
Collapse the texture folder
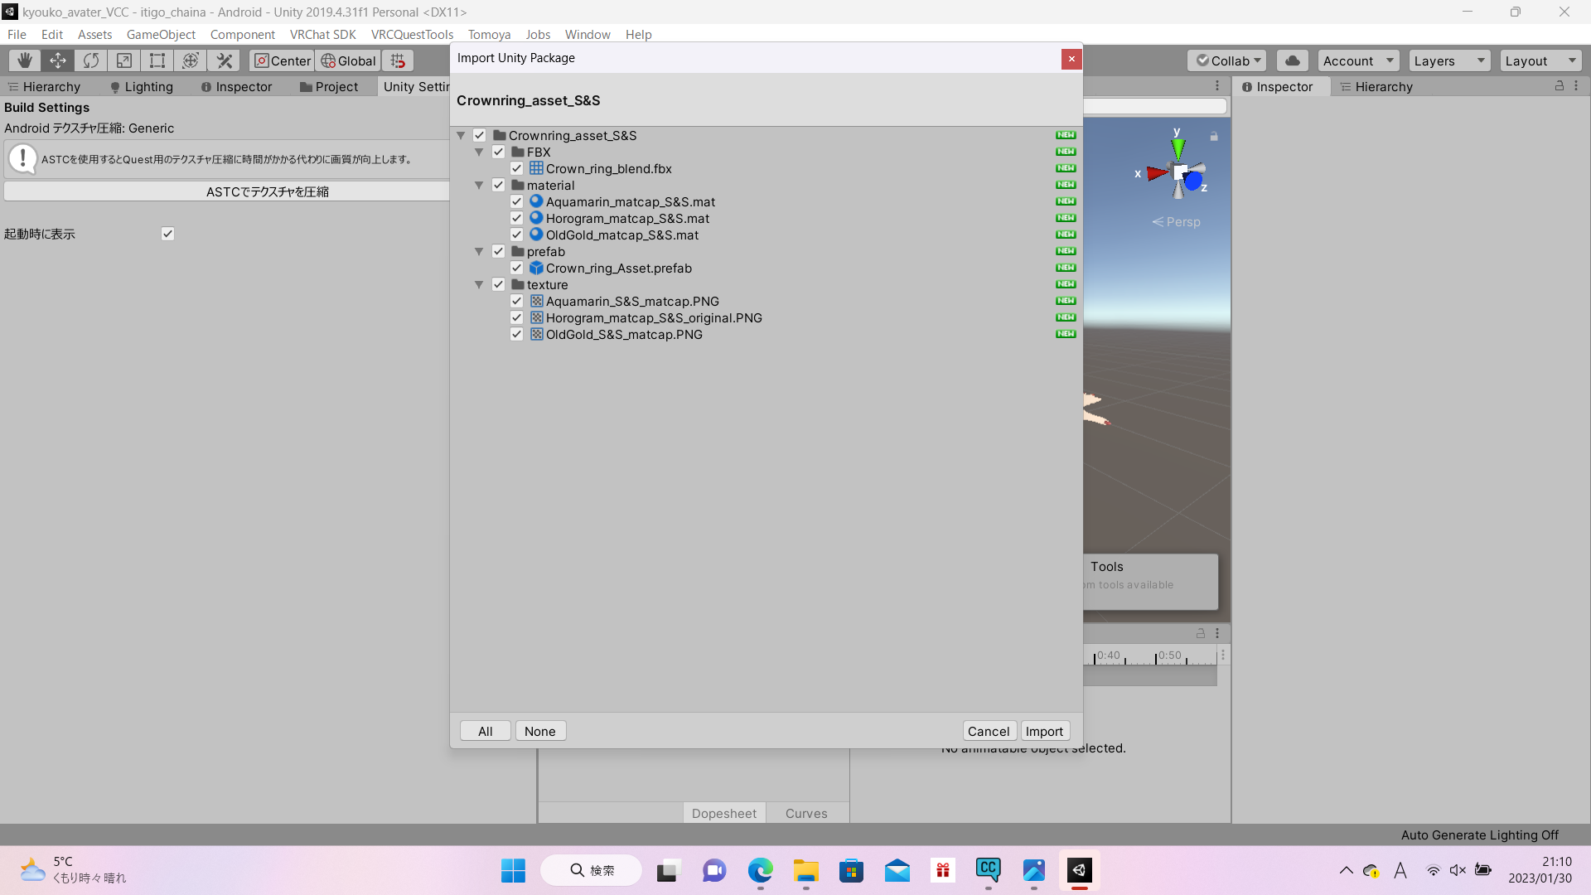pos(479,284)
